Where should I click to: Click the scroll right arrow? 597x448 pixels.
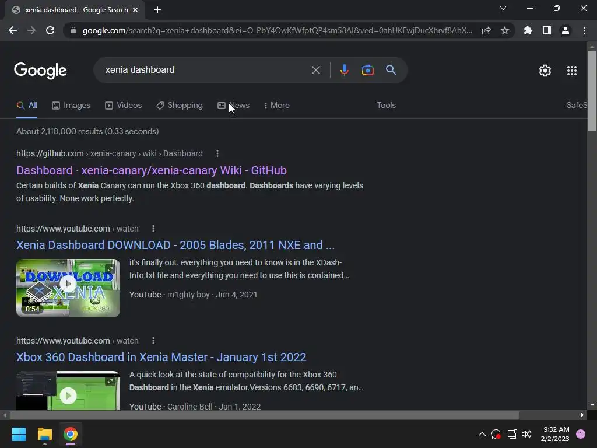click(582, 415)
